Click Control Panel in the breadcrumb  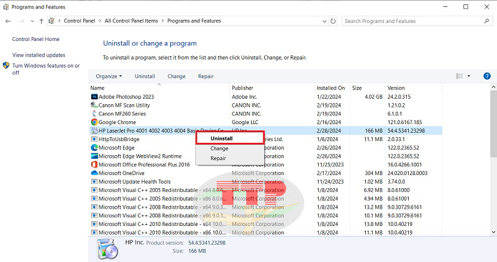pos(80,21)
